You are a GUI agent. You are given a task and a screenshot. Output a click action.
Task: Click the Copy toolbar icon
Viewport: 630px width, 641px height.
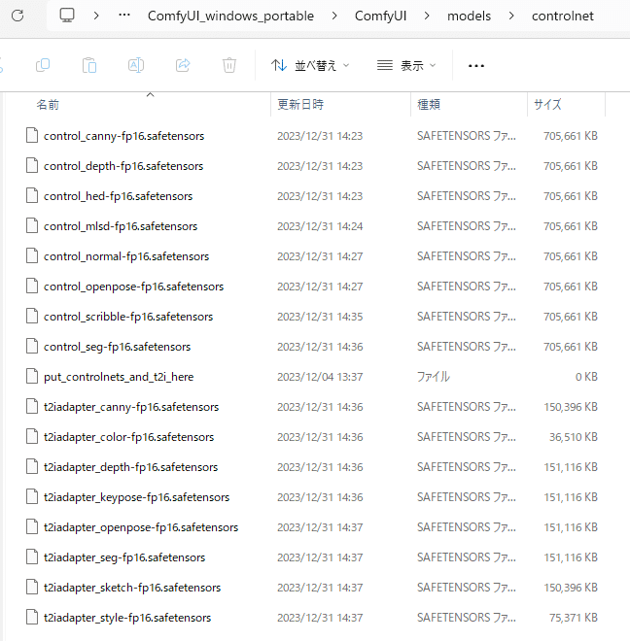click(x=43, y=65)
